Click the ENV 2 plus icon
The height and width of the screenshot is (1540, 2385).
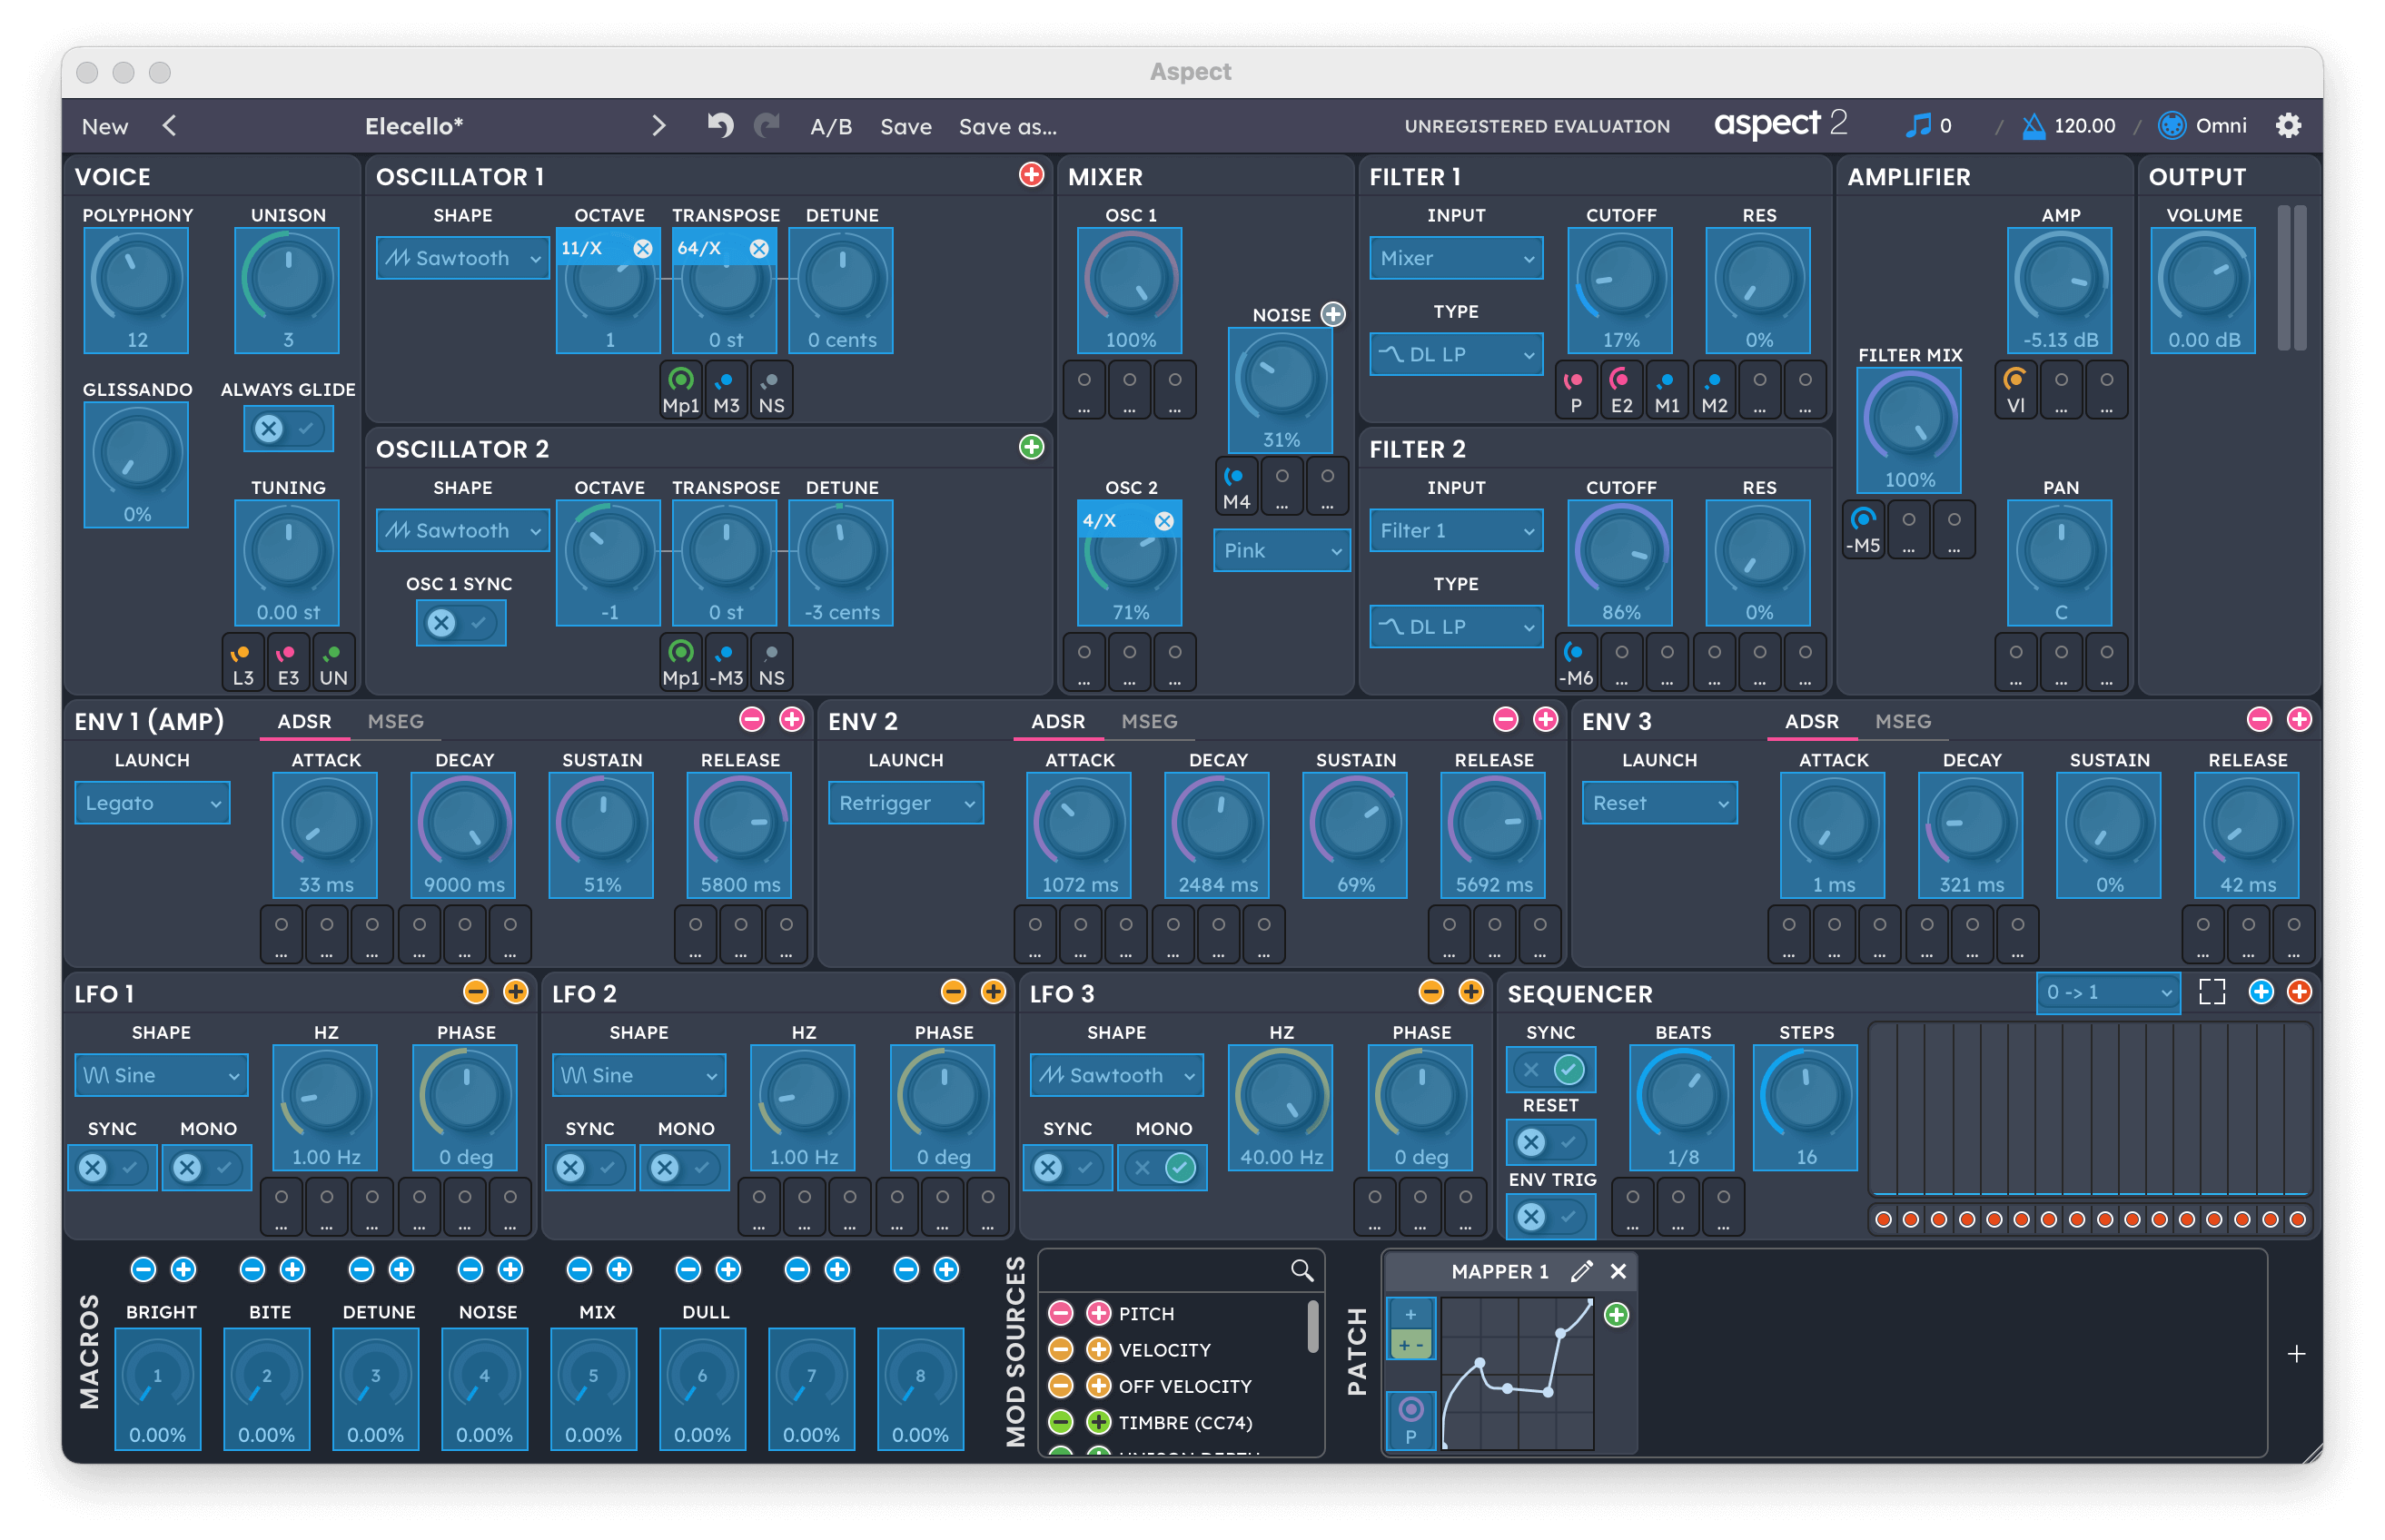[1545, 719]
